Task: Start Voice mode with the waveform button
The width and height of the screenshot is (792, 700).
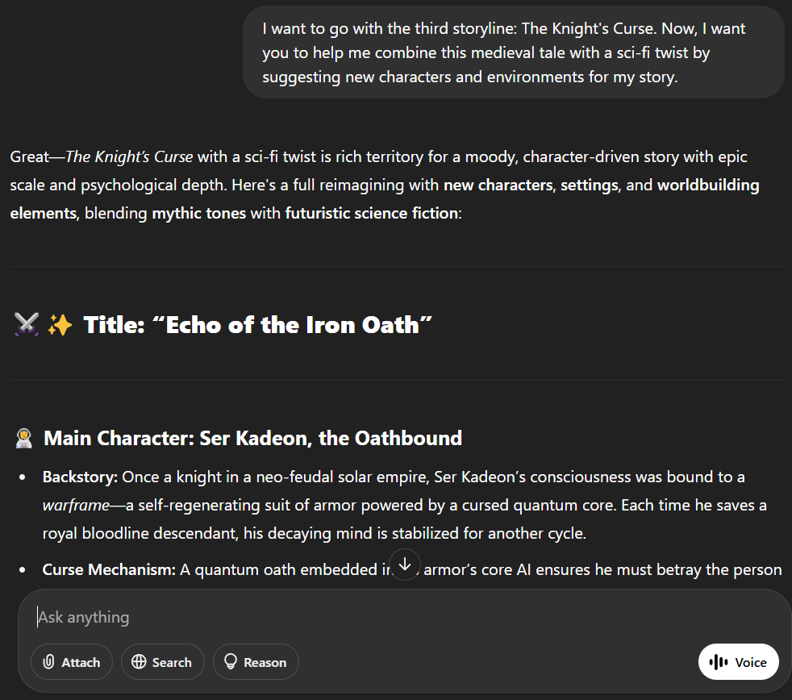Action: point(738,662)
